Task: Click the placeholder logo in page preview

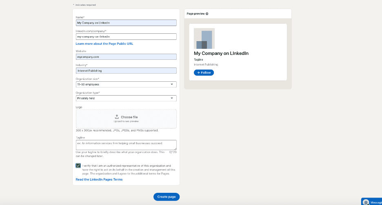Action: pos(204,38)
